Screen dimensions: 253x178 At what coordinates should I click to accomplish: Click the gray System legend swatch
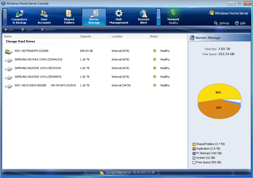tap(194, 158)
